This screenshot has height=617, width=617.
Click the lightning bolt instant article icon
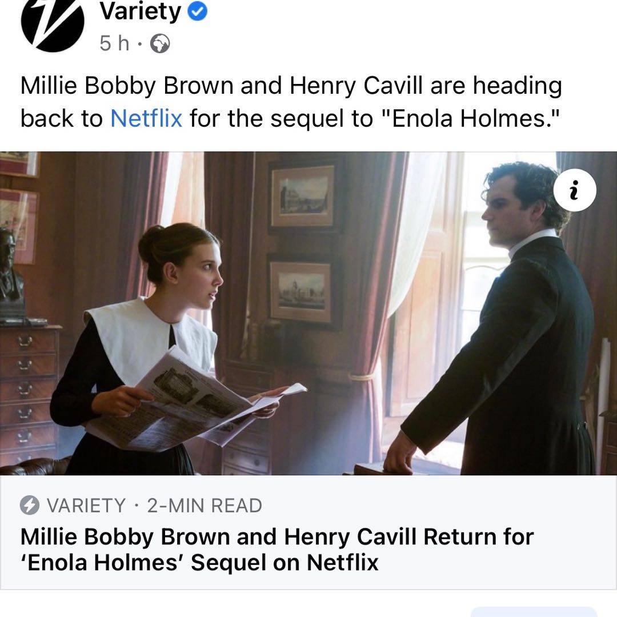point(30,505)
